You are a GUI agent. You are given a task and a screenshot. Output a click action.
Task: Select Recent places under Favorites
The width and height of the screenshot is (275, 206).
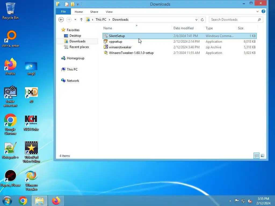click(76, 47)
